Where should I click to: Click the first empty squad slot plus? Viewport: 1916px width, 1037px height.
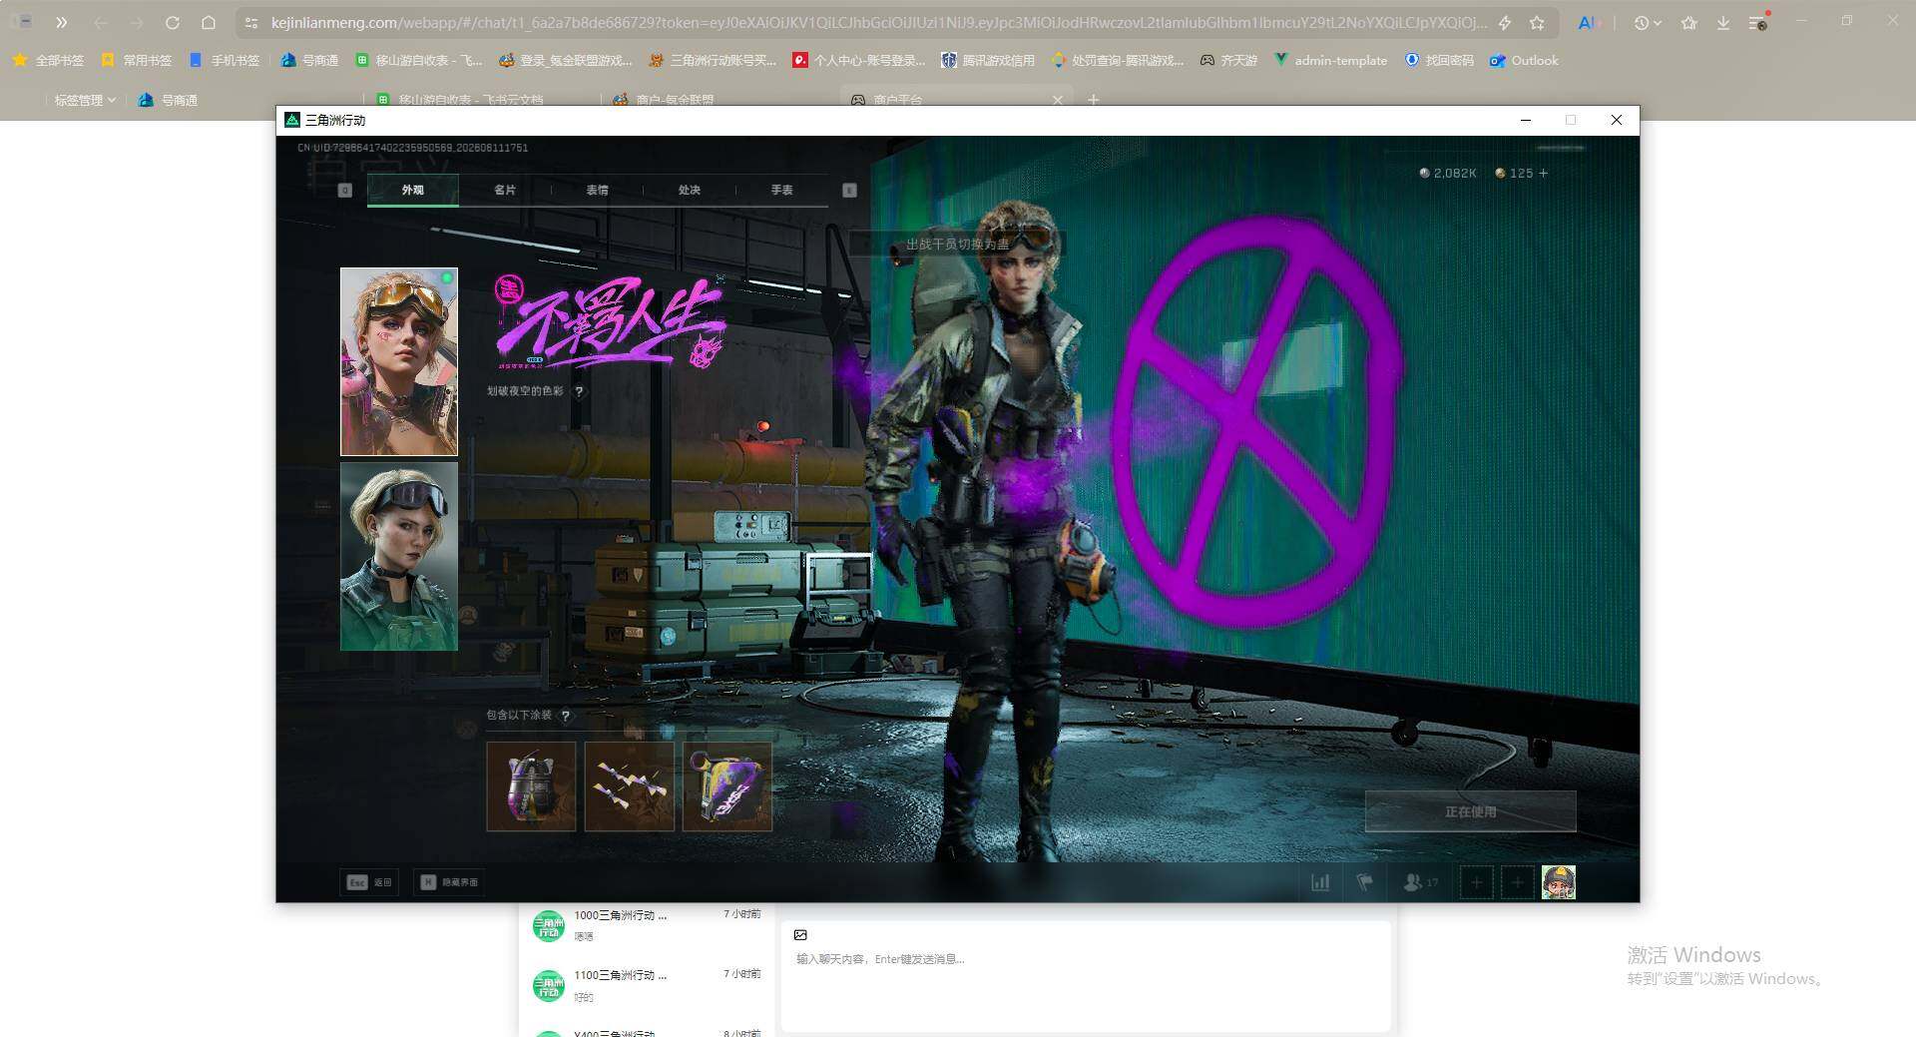pyautogui.click(x=1477, y=882)
